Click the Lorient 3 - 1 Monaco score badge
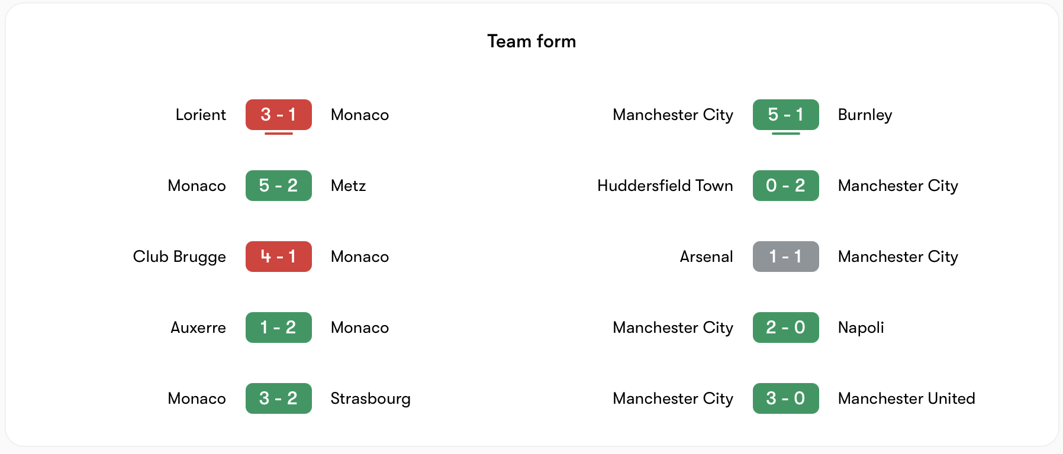Screen dimensions: 1063x454 point(278,115)
